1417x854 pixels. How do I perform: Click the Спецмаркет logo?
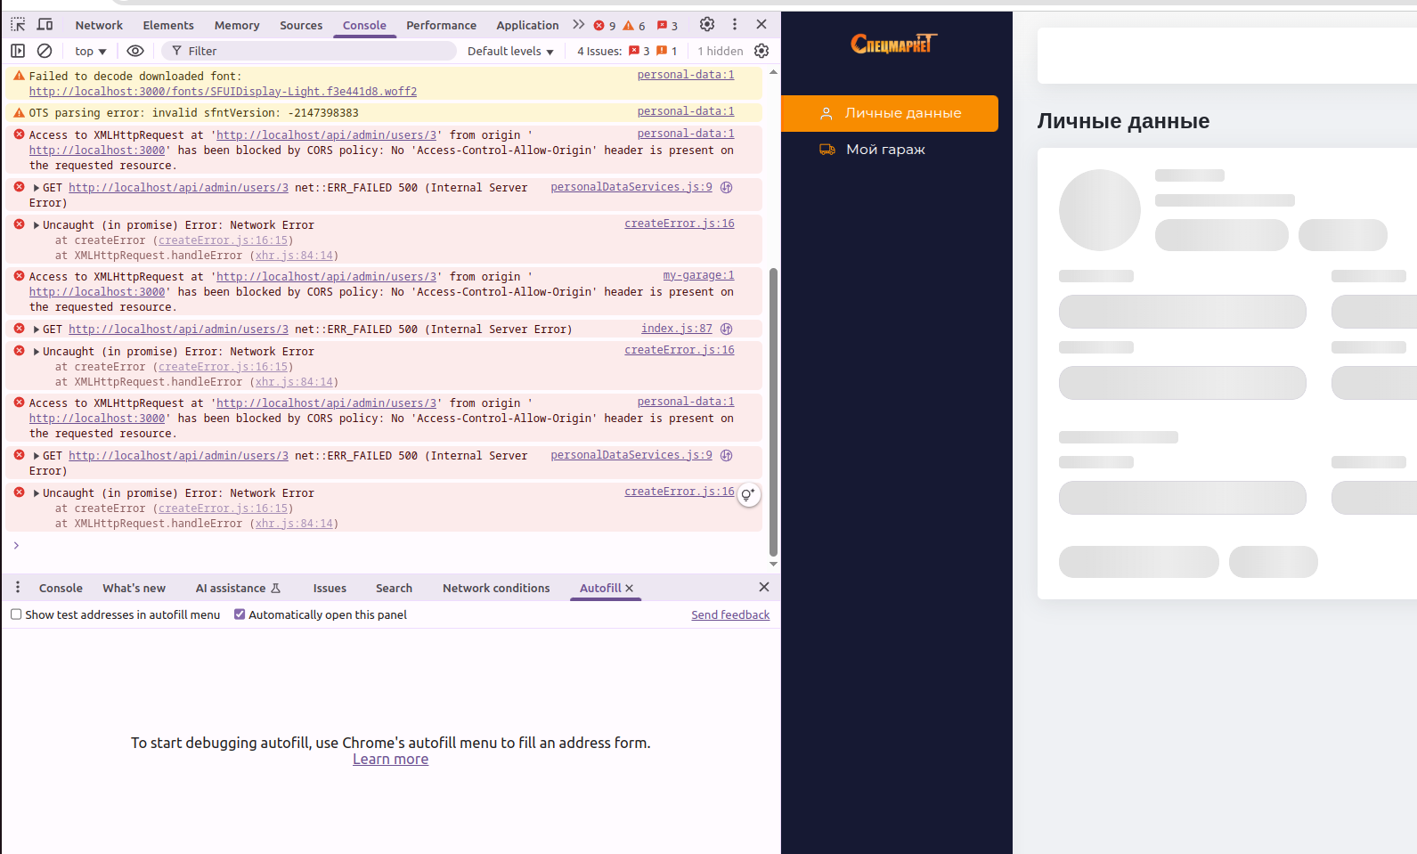[894, 44]
